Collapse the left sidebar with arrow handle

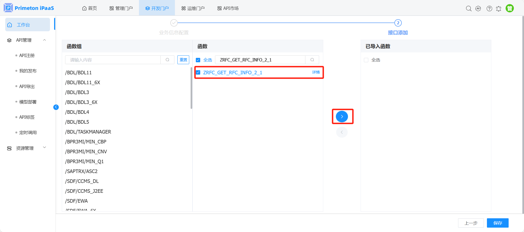tap(56, 107)
